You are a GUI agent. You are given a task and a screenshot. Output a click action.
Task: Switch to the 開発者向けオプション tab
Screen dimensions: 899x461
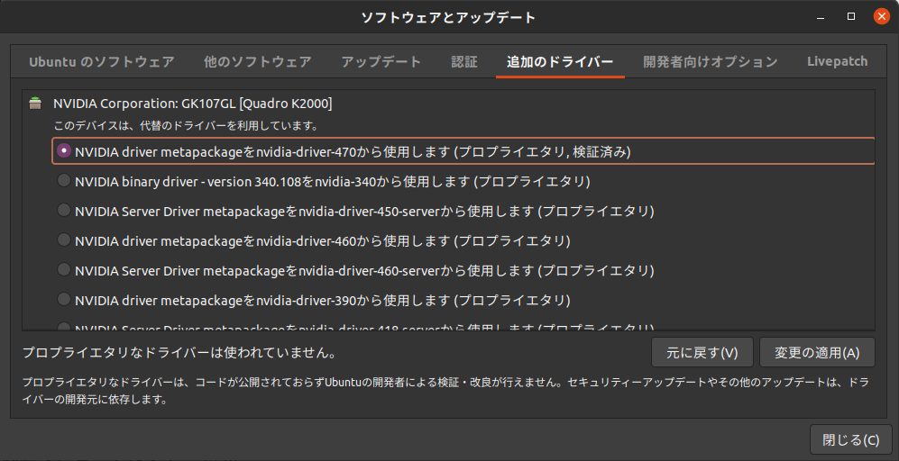(711, 61)
